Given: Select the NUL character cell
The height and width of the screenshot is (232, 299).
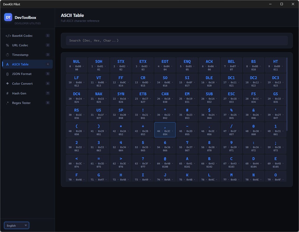Looking at the screenshot, I should 77,65.
